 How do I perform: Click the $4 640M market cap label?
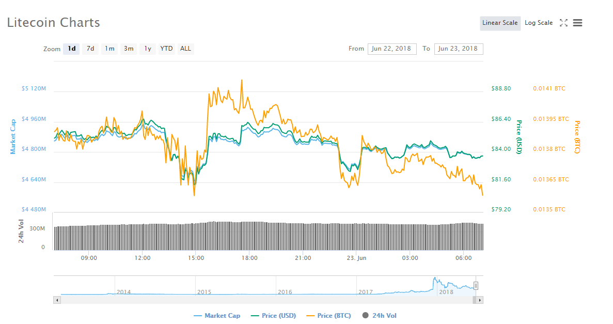coord(34,179)
